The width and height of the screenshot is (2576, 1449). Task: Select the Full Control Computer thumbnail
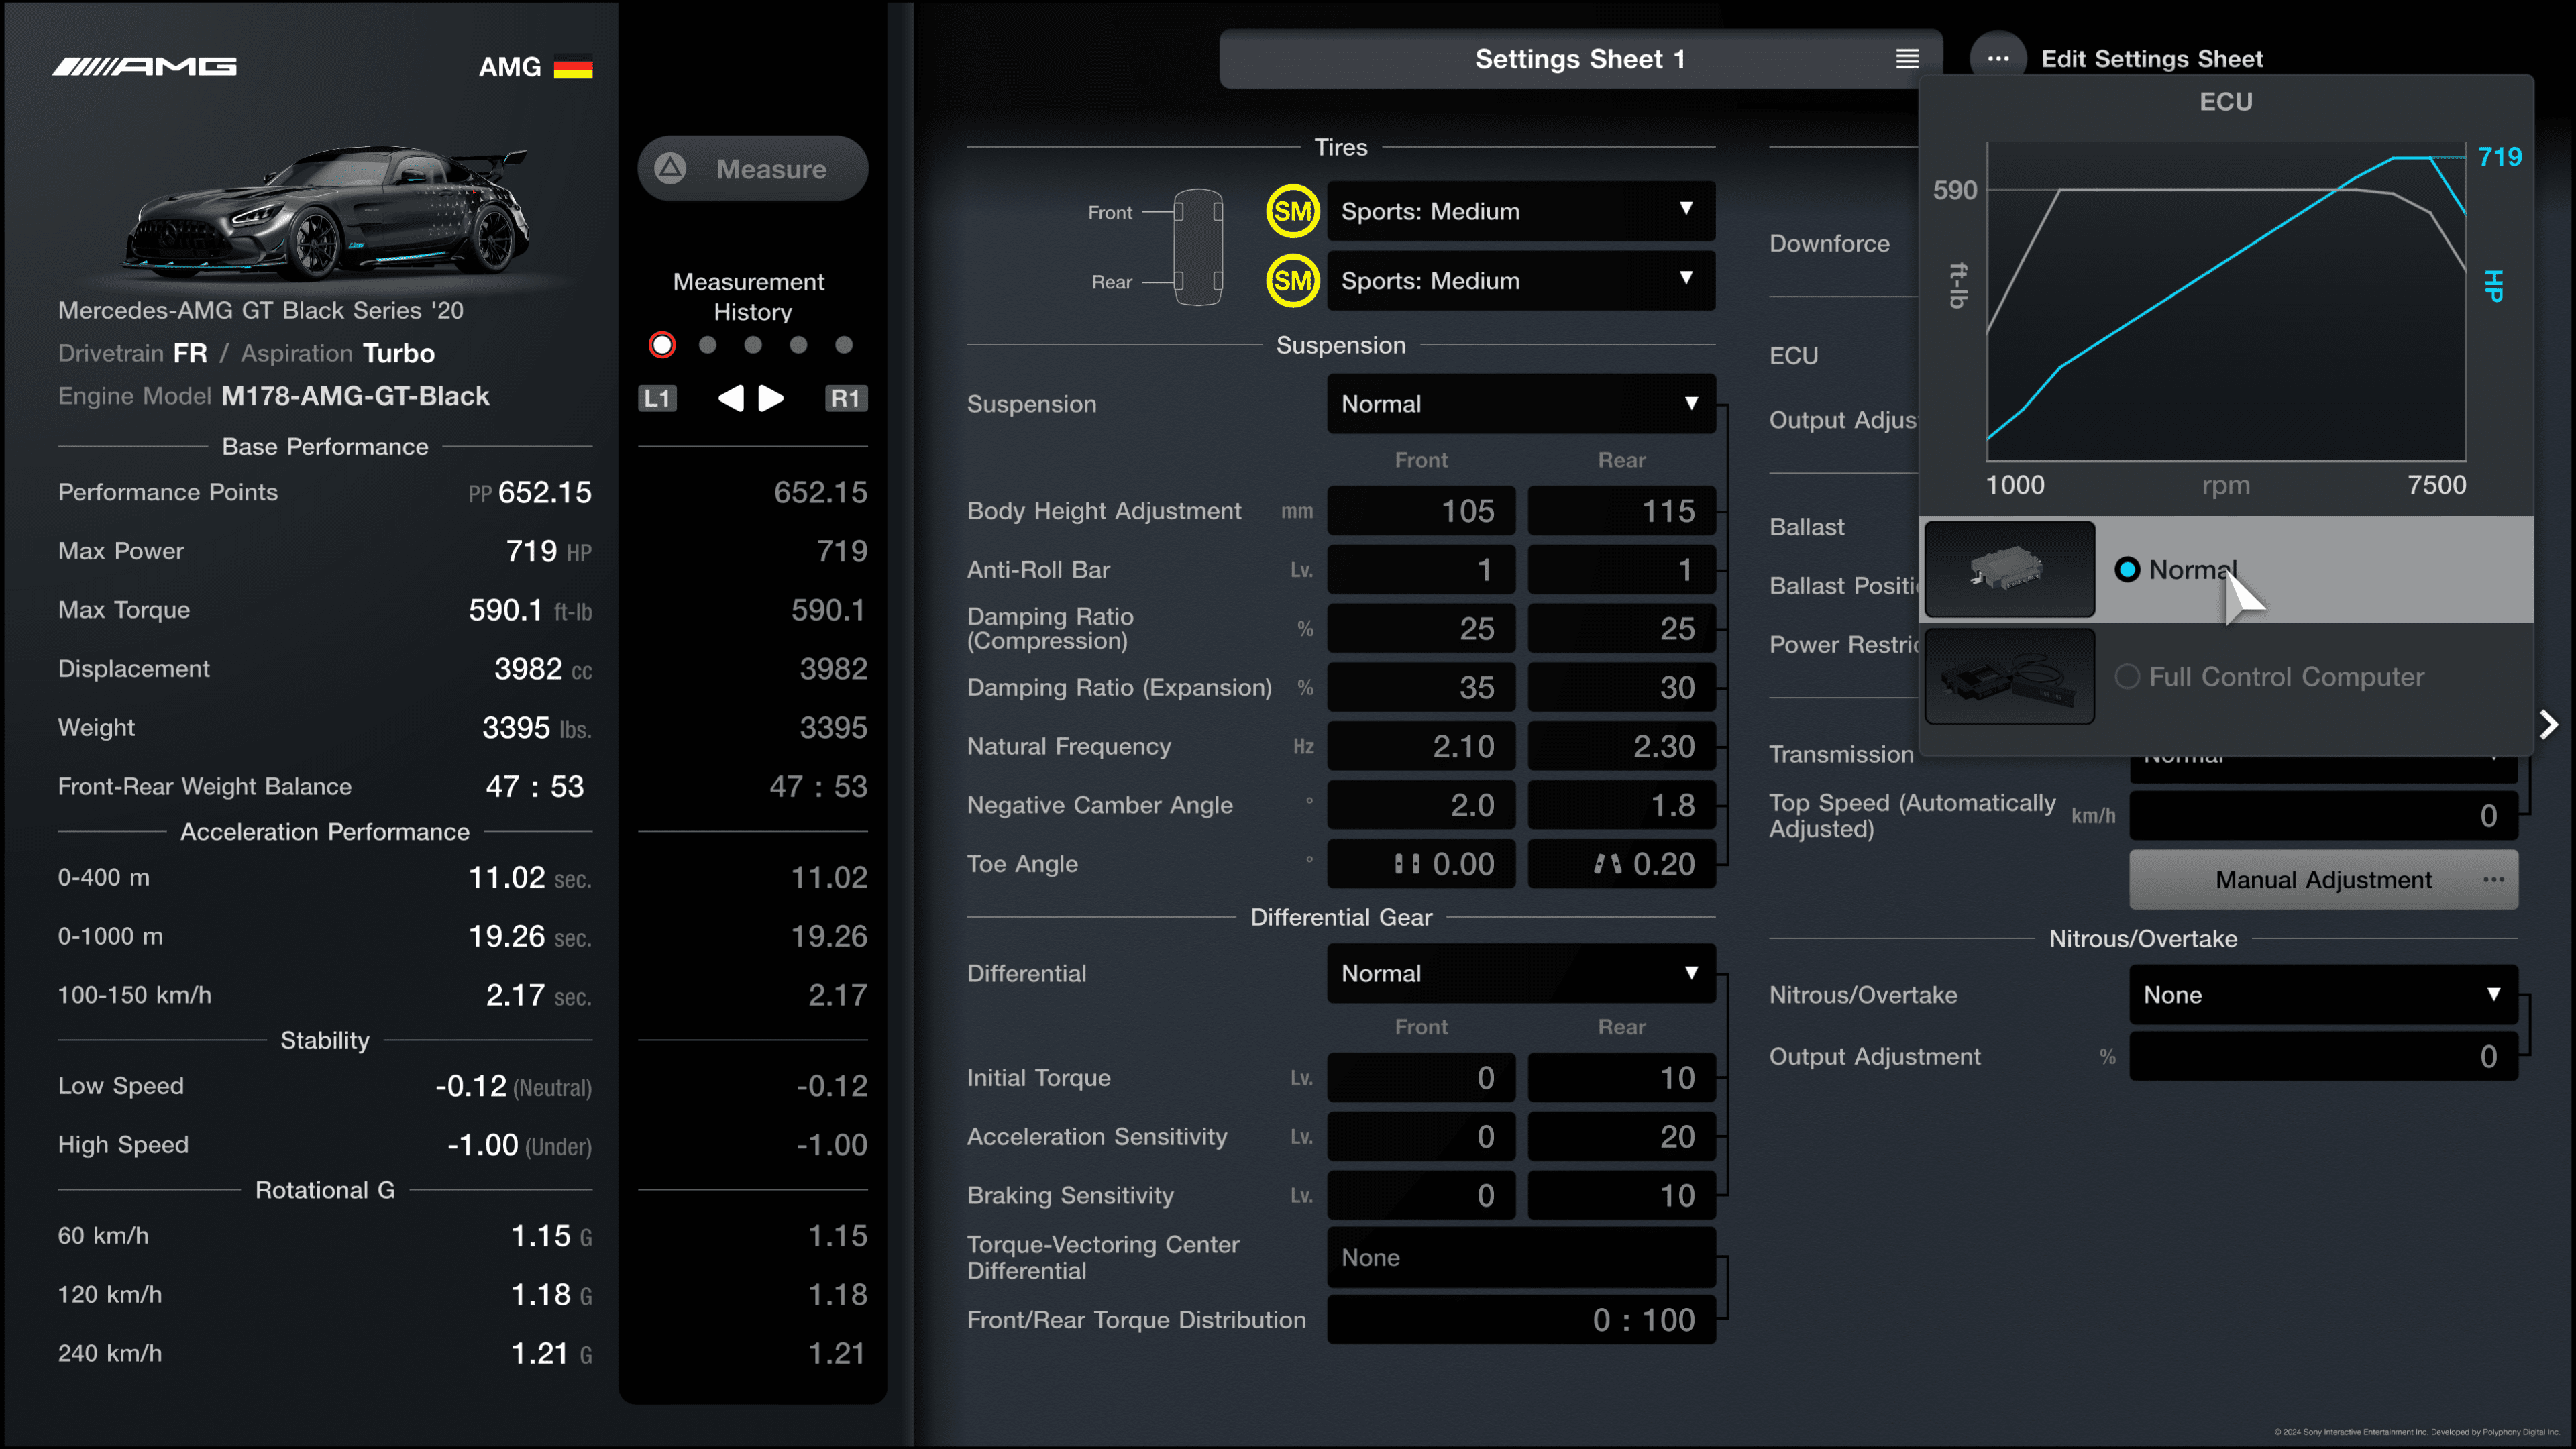2009,676
